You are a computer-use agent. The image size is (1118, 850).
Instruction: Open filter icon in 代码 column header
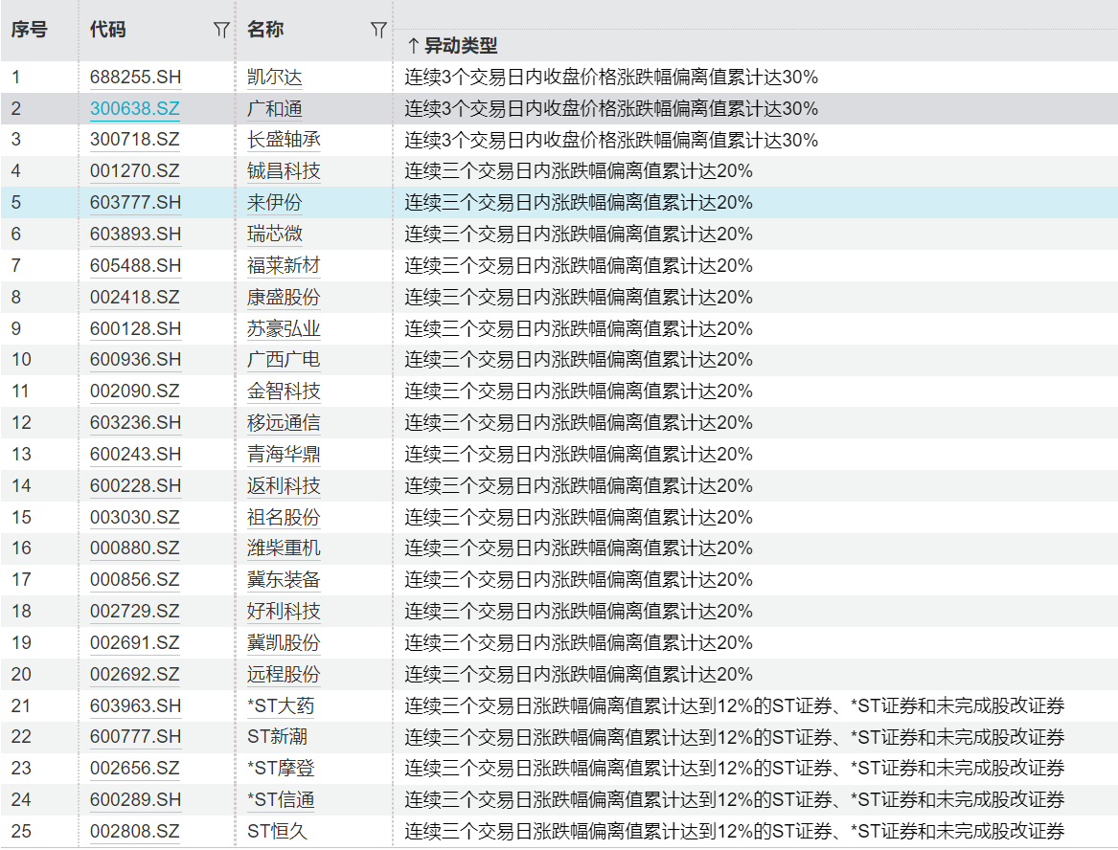(221, 30)
